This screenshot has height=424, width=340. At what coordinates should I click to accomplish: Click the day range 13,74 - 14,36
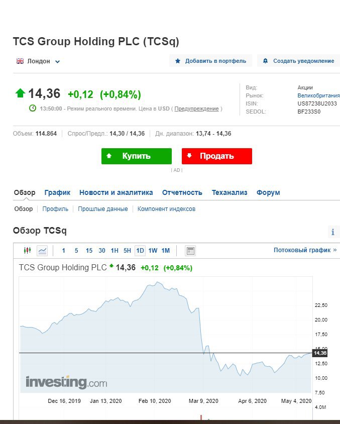[x=213, y=134]
